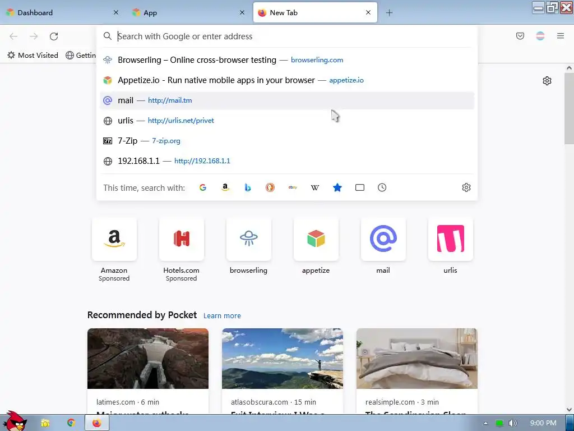Viewport: 574px width, 431px height.
Task: Select 7-Zip 7-zip.org suggestion
Action: click(287, 141)
